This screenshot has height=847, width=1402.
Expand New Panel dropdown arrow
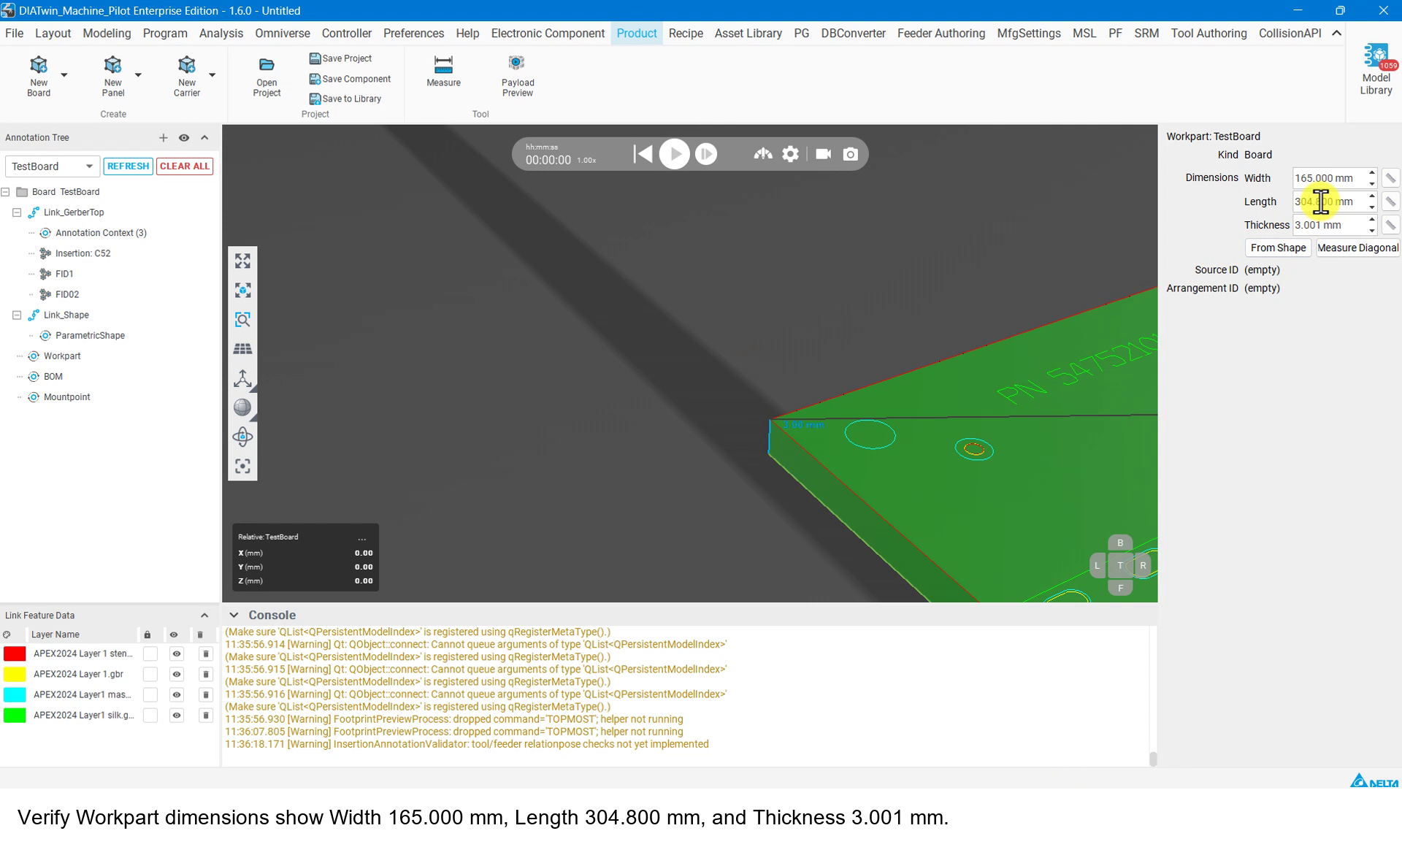click(x=138, y=74)
